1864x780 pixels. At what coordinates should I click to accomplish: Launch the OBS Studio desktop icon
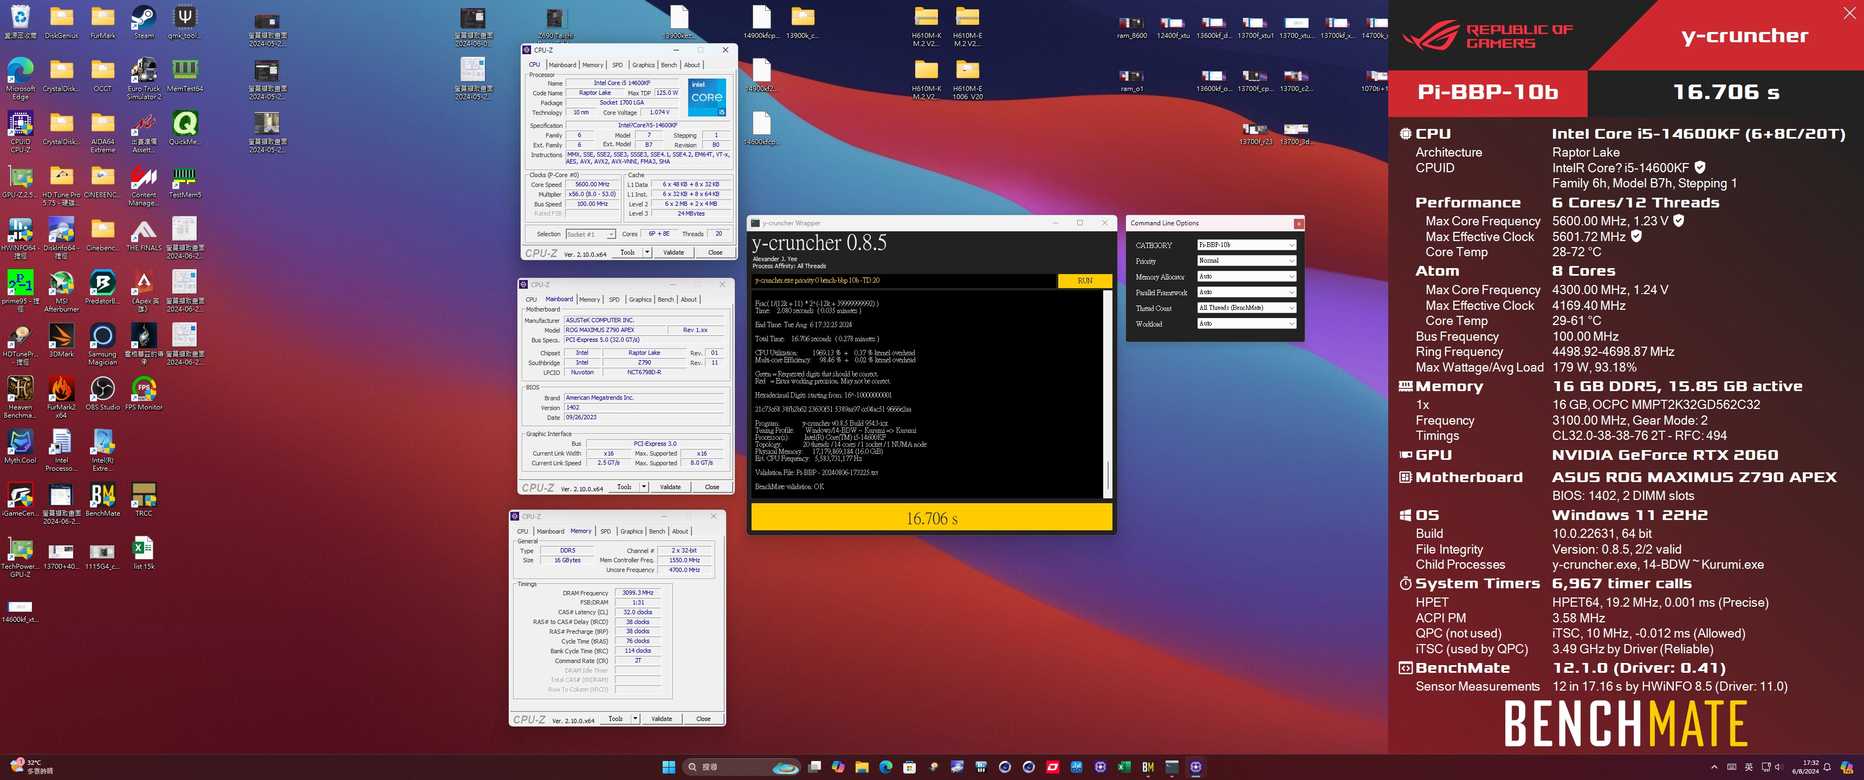[102, 393]
